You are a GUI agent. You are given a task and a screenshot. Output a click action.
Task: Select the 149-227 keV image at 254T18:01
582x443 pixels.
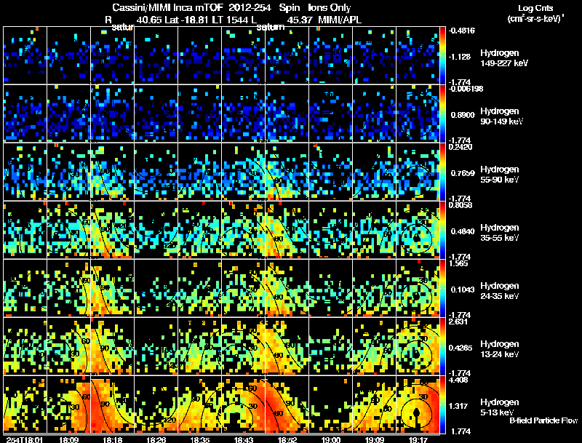pos(25,55)
